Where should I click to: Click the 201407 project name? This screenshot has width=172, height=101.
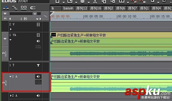tap(23, 1)
